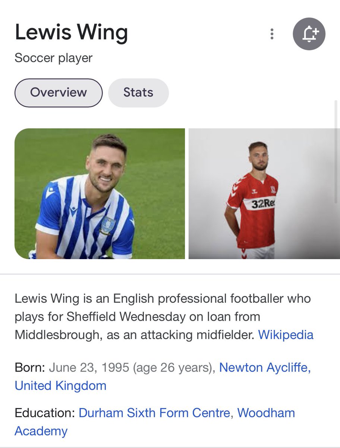
Task: Click the Middlesbrough badge on red shirt
Action: [x=272, y=189]
